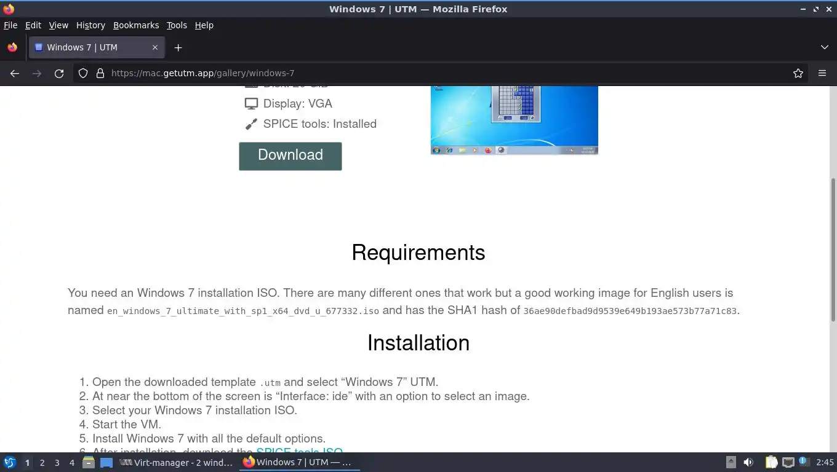Click the Download button
The height and width of the screenshot is (472, 837).
pyautogui.click(x=290, y=156)
